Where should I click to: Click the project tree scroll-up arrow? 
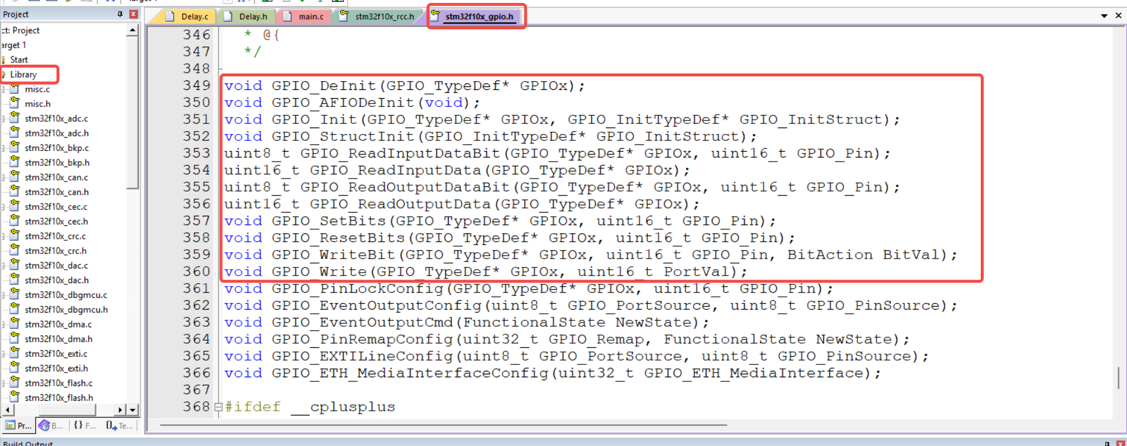(133, 30)
